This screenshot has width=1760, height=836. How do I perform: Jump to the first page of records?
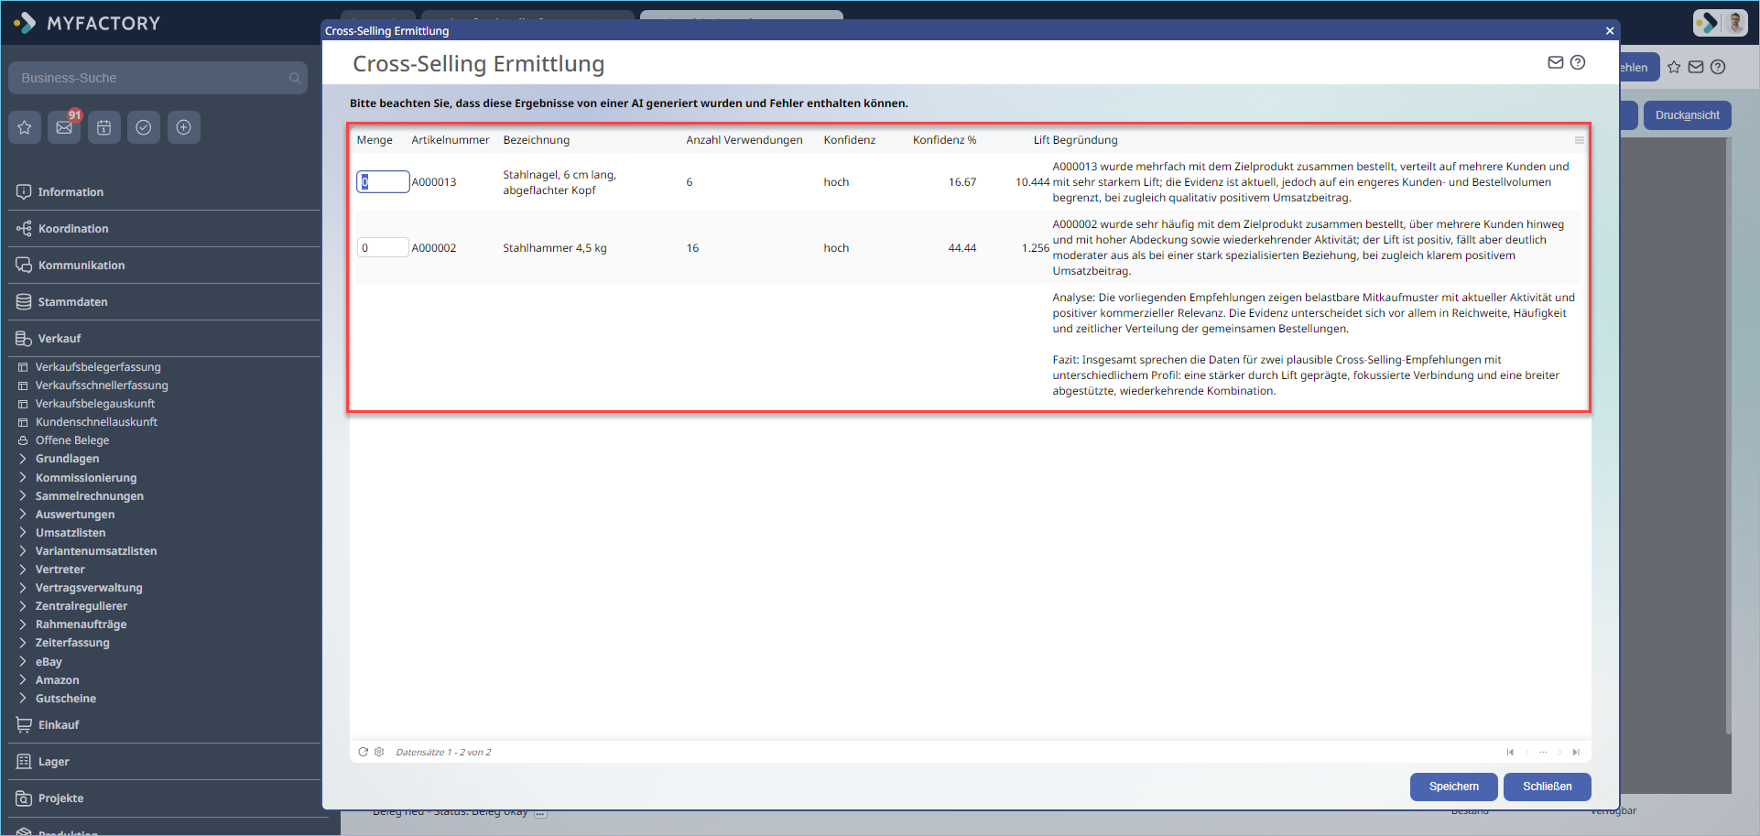point(1510,752)
